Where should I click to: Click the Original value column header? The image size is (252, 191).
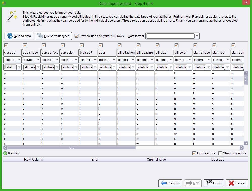pos(156,160)
